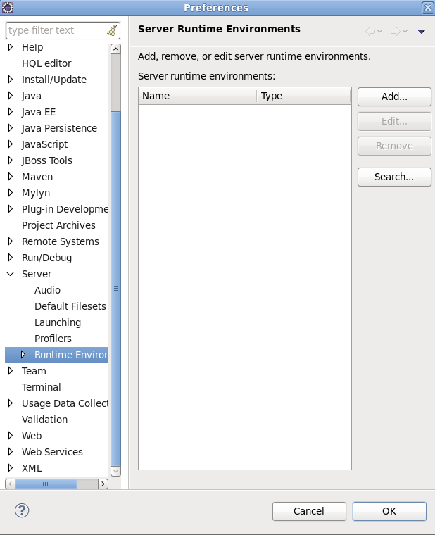Screen dimensions: 435x535
Task: Select the Validation preferences item
Action: 44,420
